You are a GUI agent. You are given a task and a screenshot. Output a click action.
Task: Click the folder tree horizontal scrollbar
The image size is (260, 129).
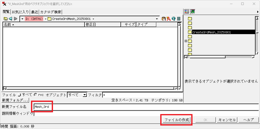point(207,57)
